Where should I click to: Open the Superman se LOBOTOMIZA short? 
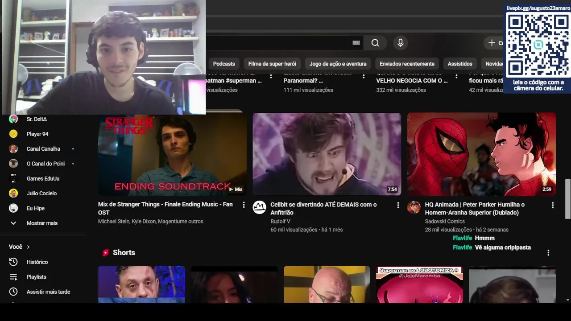point(419,284)
